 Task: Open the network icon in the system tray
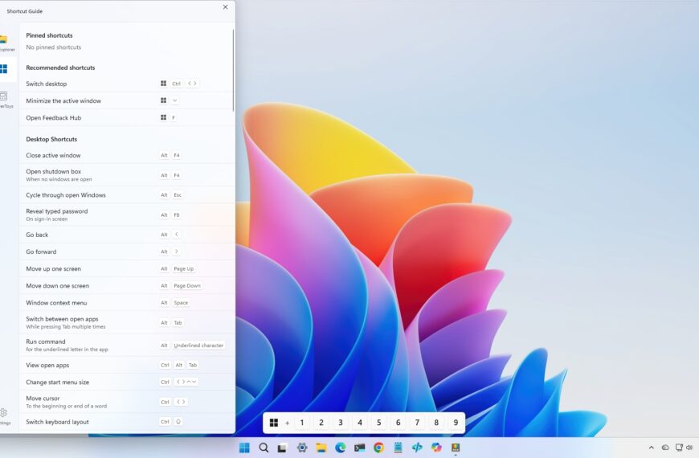click(x=679, y=448)
